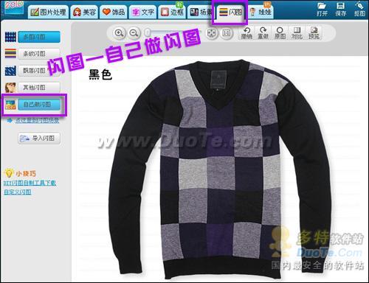Compare images using 对比 icon

point(297,33)
